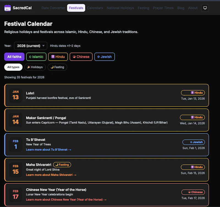Open the Fasting nav item
The width and height of the screenshot is (220, 207).
coord(143,8)
